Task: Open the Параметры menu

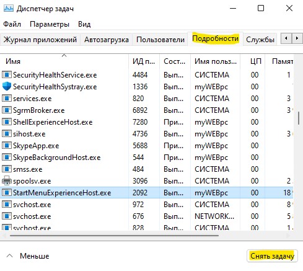Action: [50, 24]
